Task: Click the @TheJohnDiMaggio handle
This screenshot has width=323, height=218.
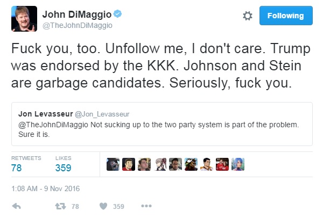Action: pos(78,25)
